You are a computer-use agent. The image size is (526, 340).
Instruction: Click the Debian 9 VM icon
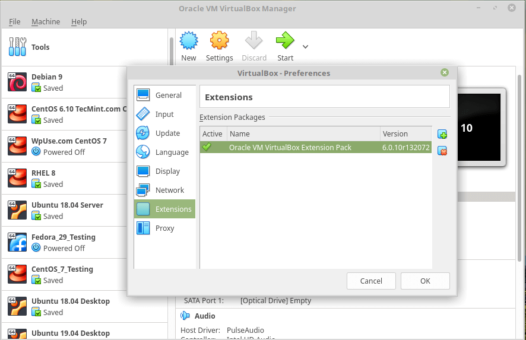[x=17, y=82]
